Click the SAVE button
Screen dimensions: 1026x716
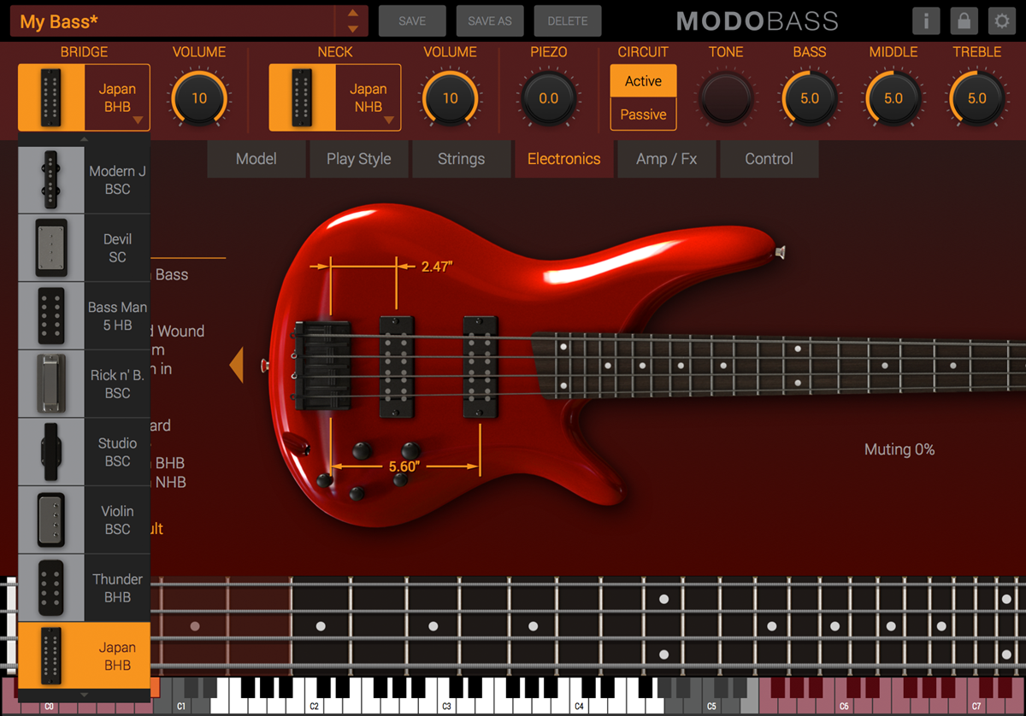412,21
